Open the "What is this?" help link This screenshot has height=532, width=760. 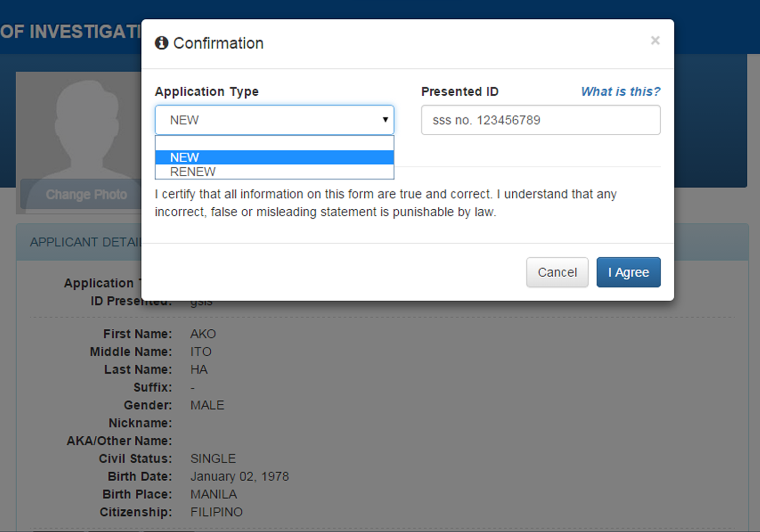tap(620, 92)
